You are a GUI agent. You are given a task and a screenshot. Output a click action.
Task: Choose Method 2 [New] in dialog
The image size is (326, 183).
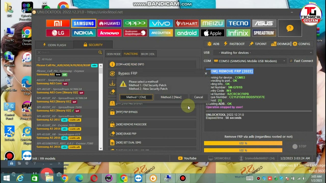pos(171,97)
